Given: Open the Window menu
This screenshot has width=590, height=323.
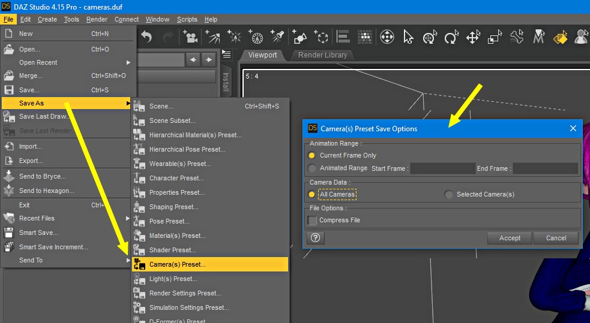Looking at the screenshot, I should pos(157,19).
